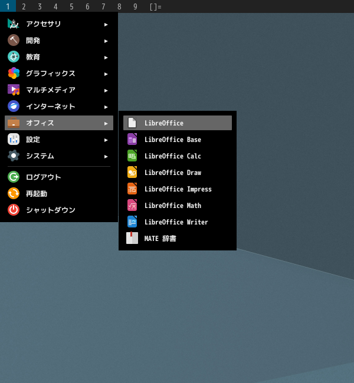Launch LibreOffice Writer from submenu
Viewport: 354px width, 383px height.
pos(178,222)
